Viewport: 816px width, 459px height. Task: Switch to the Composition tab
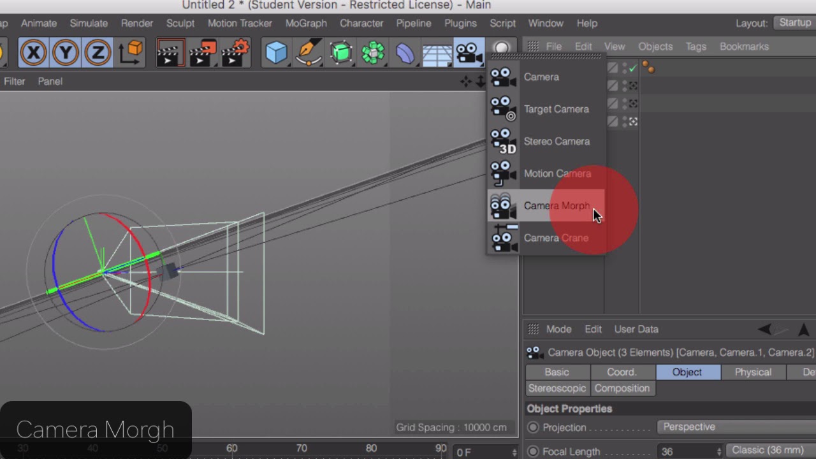622,388
